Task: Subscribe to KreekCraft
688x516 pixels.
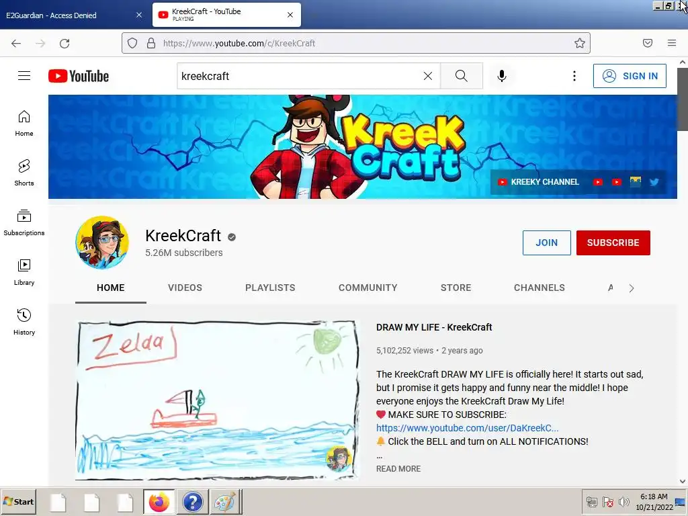Action: pyautogui.click(x=613, y=243)
